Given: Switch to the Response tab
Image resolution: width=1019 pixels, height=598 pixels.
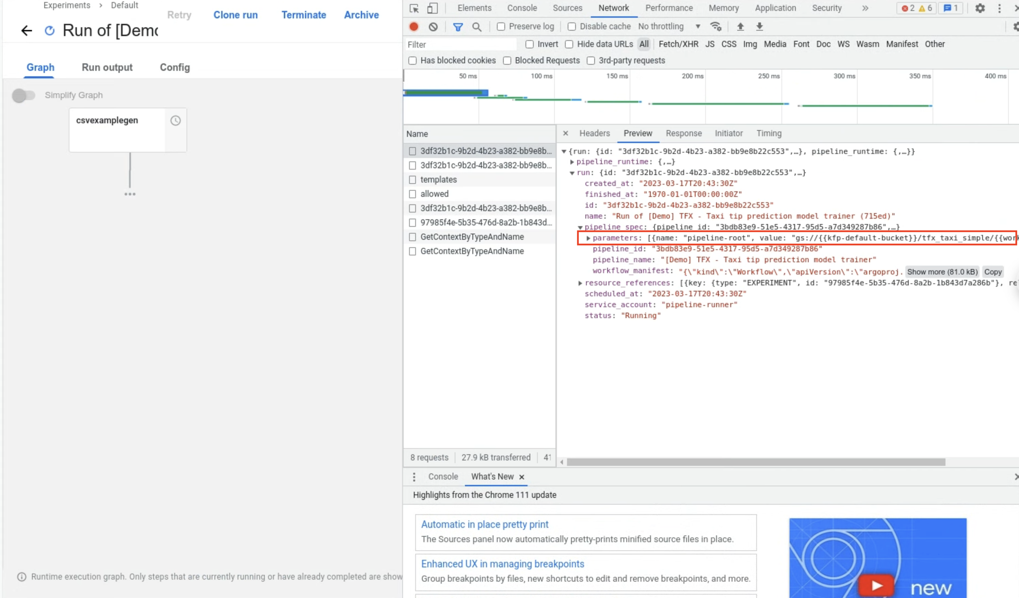Looking at the screenshot, I should point(683,133).
